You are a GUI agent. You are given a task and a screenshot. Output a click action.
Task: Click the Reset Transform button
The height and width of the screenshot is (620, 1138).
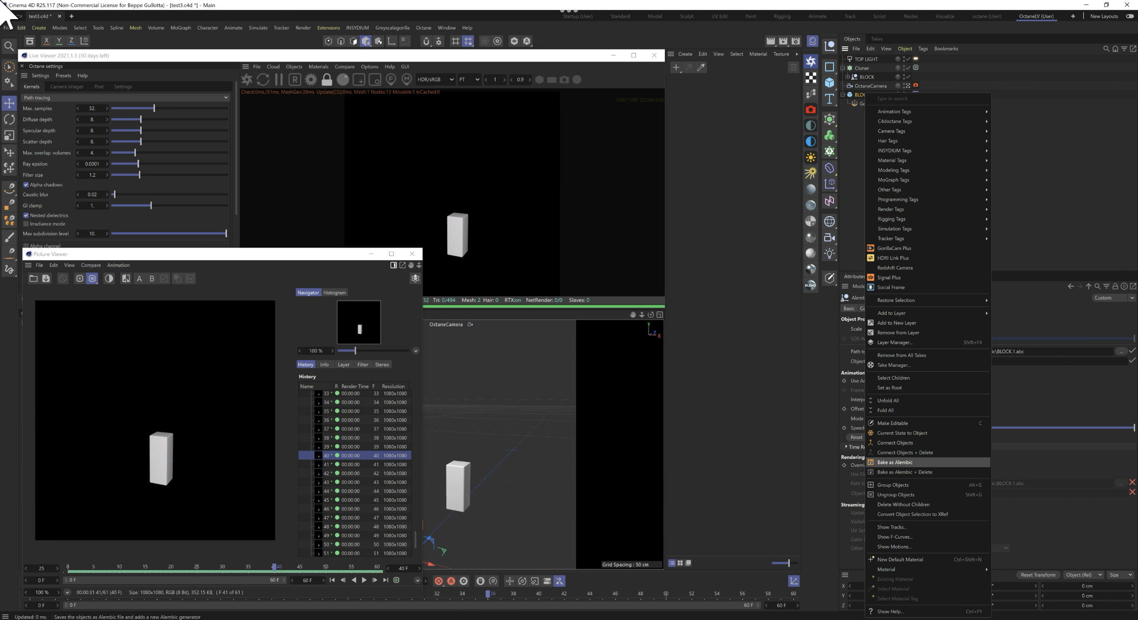pos(1037,575)
